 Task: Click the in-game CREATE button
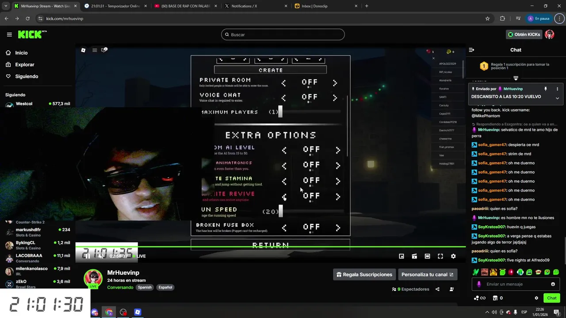click(x=271, y=70)
